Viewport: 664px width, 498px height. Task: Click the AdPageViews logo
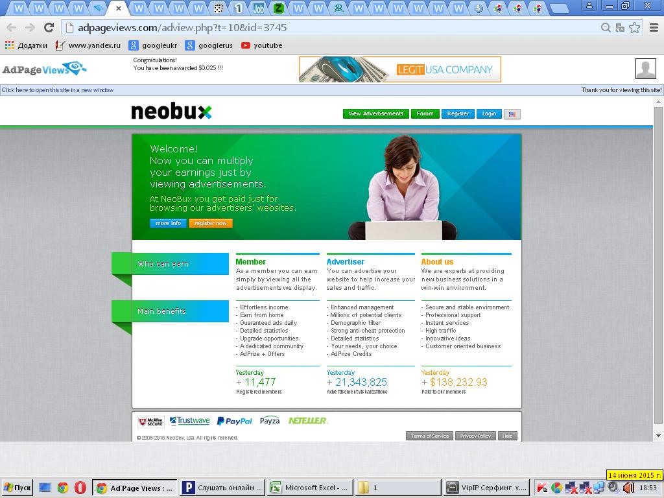[x=44, y=69]
